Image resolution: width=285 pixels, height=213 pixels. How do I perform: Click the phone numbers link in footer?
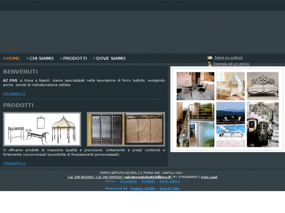click(95, 177)
